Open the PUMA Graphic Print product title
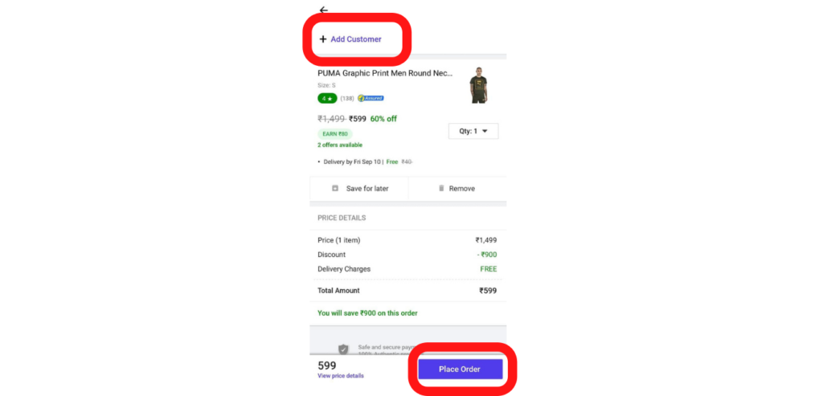This screenshot has width=823, height=396. click(385, 73)
